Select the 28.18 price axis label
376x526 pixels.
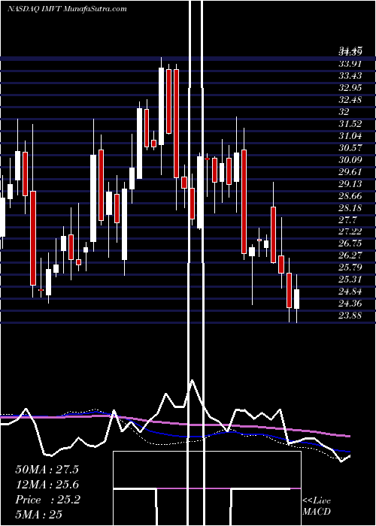(350, 208)
